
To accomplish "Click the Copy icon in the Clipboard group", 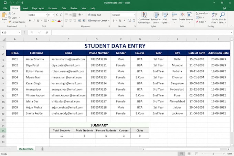I will pyautogui.click(x=10, y=18).
